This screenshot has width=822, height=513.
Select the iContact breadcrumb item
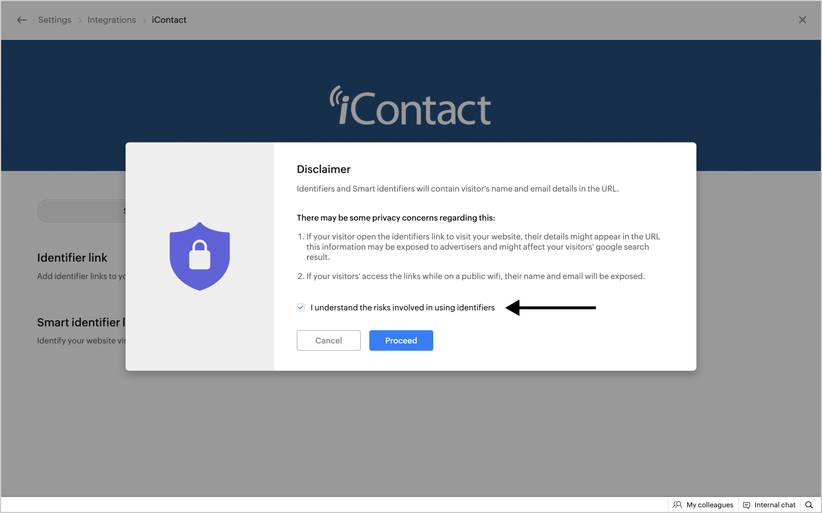pos(169,20)
